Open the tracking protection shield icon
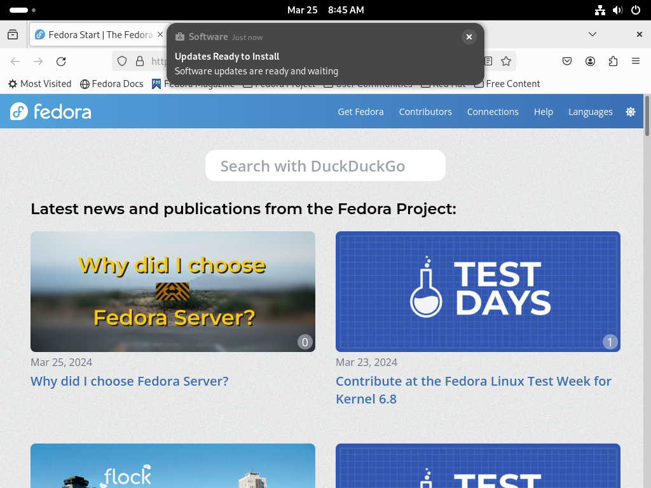The width and height of the screenshot is (651, 488). (x=122, y=62)
